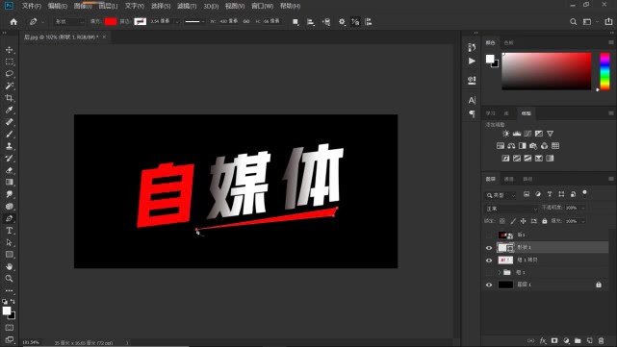The width and height of the screenshot is (617, 347).
Task: Show the hidden group 1 folder
Action: (x=489, y=272)
